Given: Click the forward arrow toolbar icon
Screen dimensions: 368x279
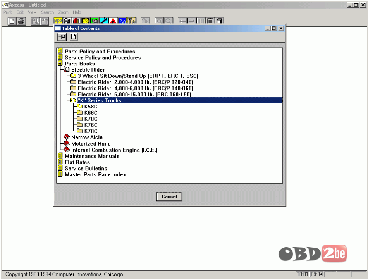Looking at the screenshot, I should (x=192, y=21).
